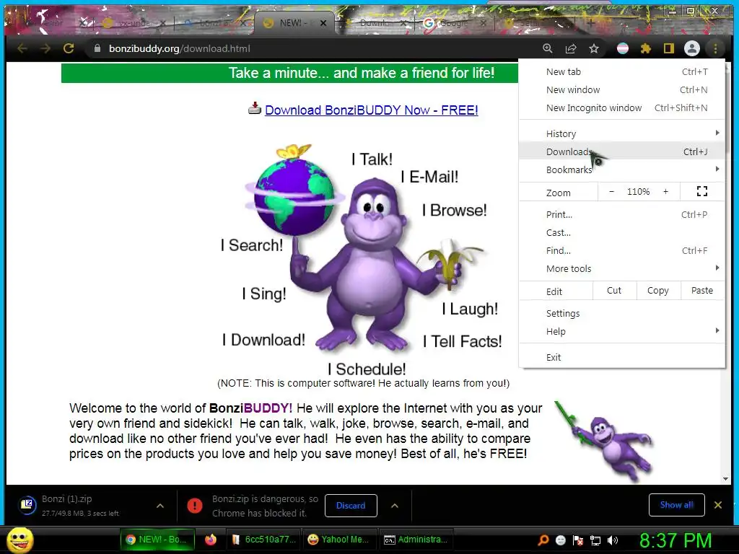Click the orange search icon in system tray
This screenshot has height=554, width=739.
coord(543,540)
